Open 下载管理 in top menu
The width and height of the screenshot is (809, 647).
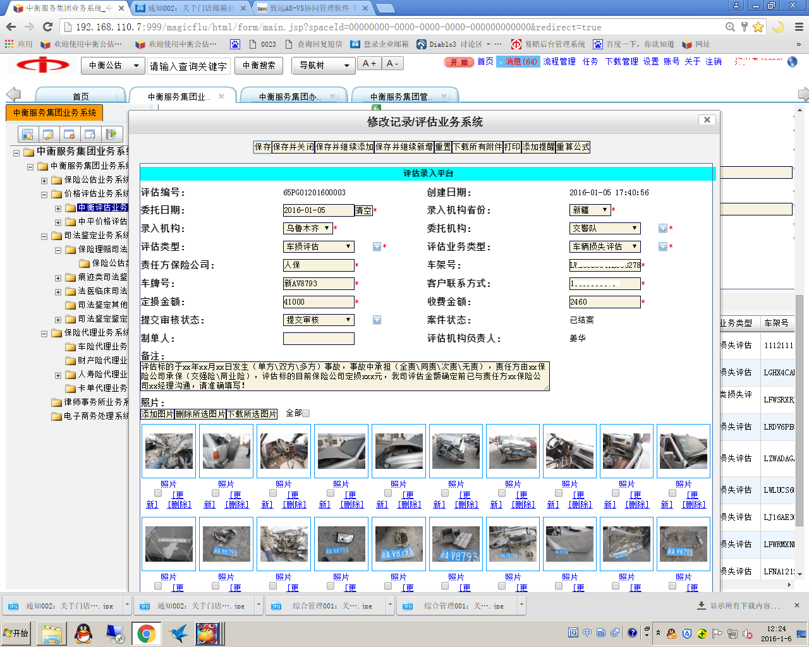[x=621, y=61]
